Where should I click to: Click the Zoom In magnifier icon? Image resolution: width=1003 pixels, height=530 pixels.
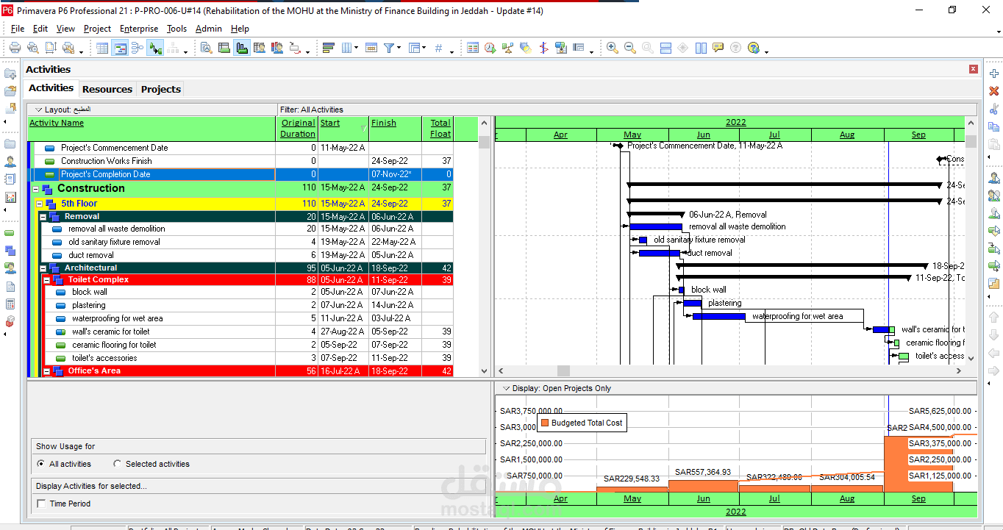point(613,48)
